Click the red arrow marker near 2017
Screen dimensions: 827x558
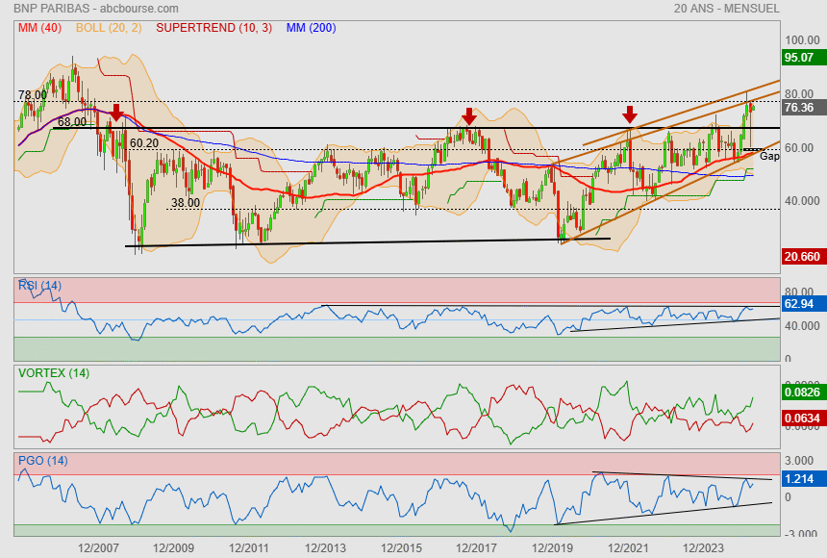coord(469,116)
